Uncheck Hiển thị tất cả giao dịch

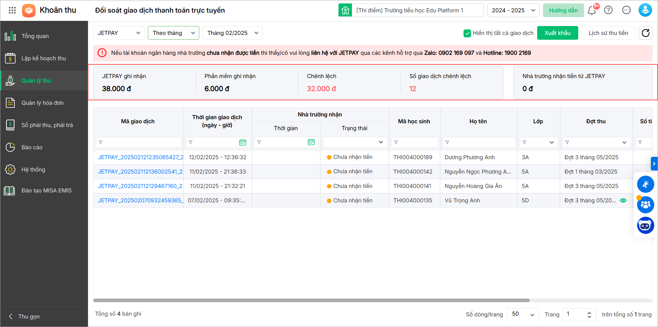tap(467, 33)
